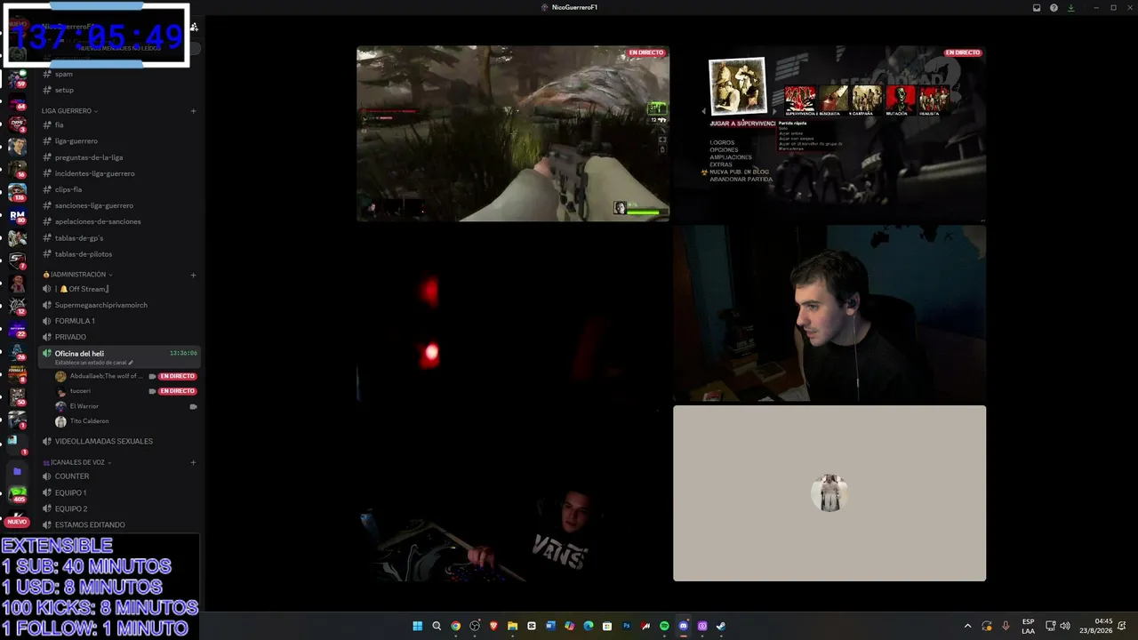1138x640 pixels.
Task: Add a channel to CANALES DE VOZ
Action: [x=193, y=462]
